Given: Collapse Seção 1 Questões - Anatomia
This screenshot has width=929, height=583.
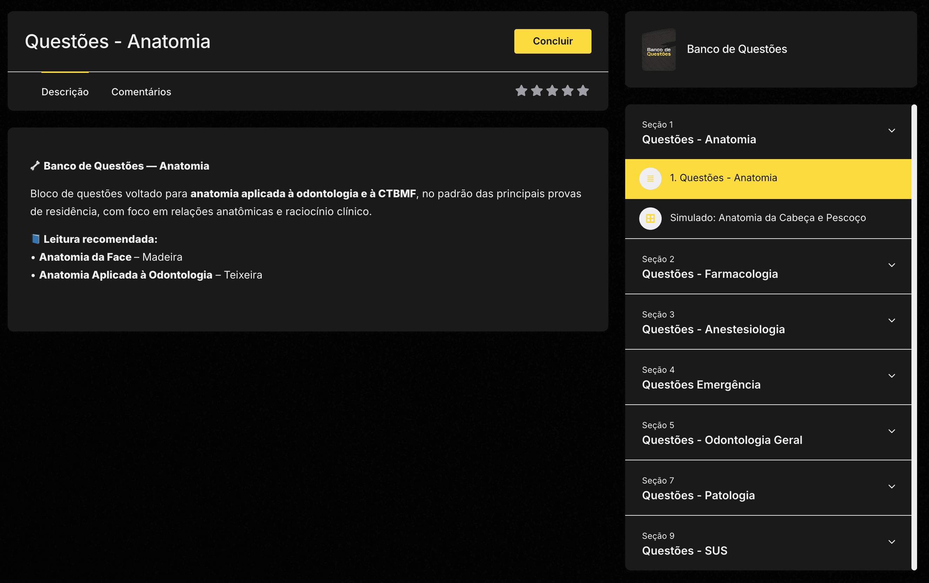Looking at the screenshot, I should pos(891,131).
